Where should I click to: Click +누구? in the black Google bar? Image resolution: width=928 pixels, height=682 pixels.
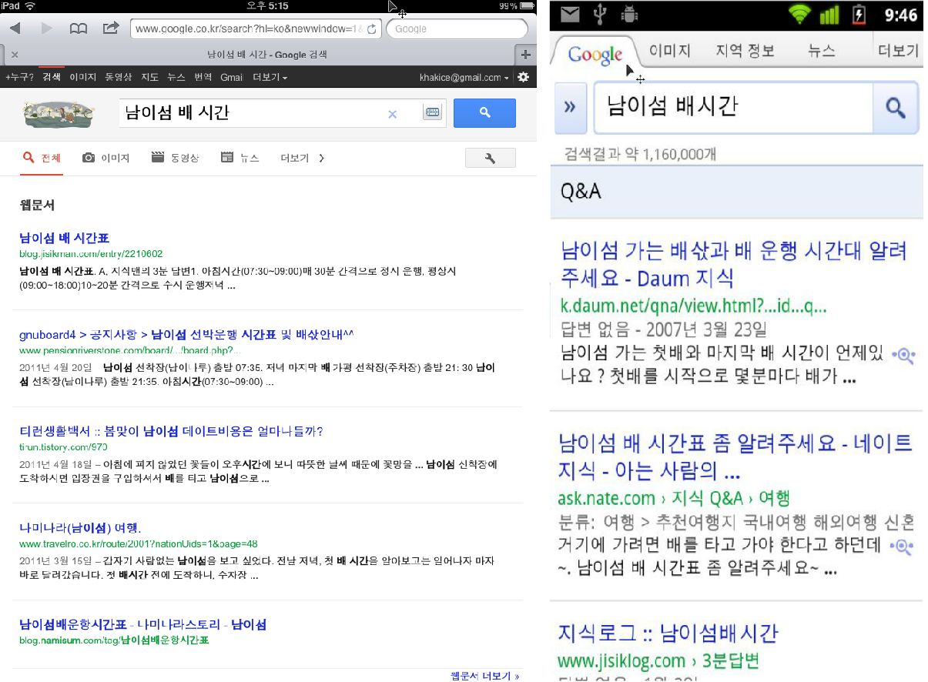pos(19,78)
